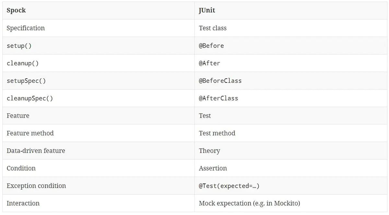The width and height of the screenshot is (389, 215).
Task: Click the cleanupSpec() cell
Action: (x=29, y=98)
